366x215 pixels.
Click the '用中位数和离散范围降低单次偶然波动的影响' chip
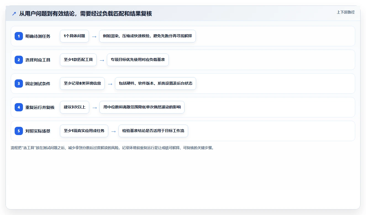142,107
